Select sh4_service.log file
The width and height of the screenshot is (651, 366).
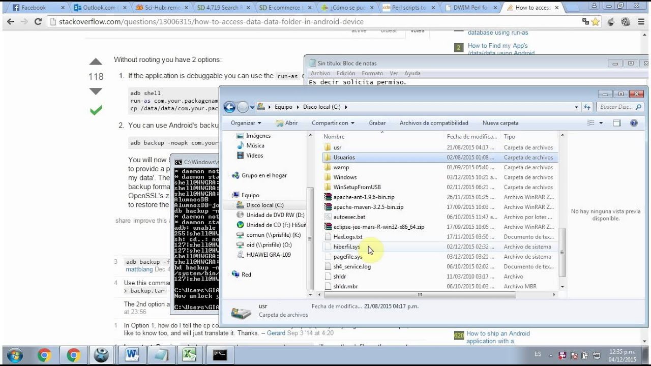pos(440,266)
